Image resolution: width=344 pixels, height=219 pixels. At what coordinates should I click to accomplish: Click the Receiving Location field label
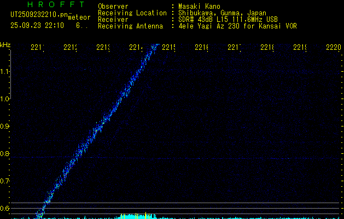(x=132, y=13)
